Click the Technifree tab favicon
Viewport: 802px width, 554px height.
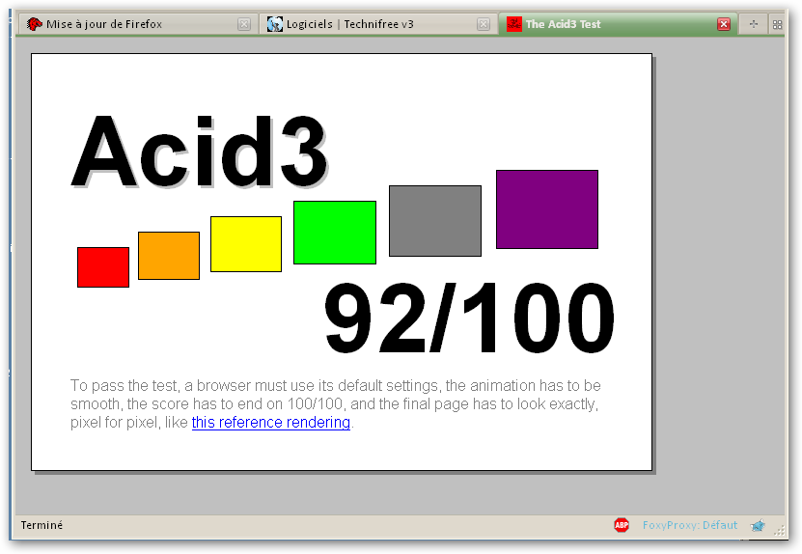(275, 24)
